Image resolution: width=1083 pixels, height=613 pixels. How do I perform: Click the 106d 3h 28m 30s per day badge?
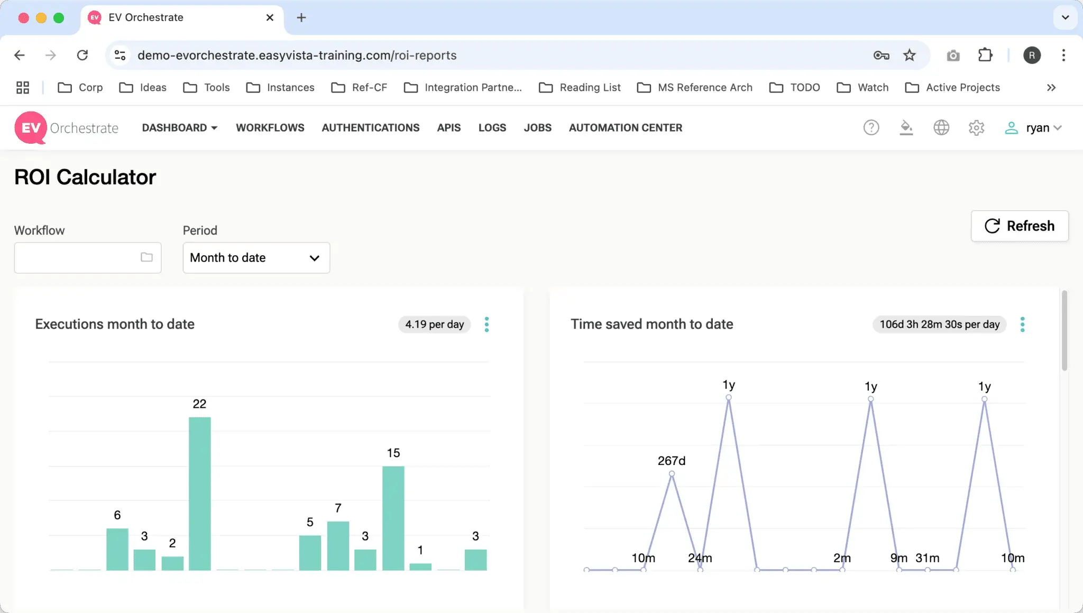(x=940, y=324)
